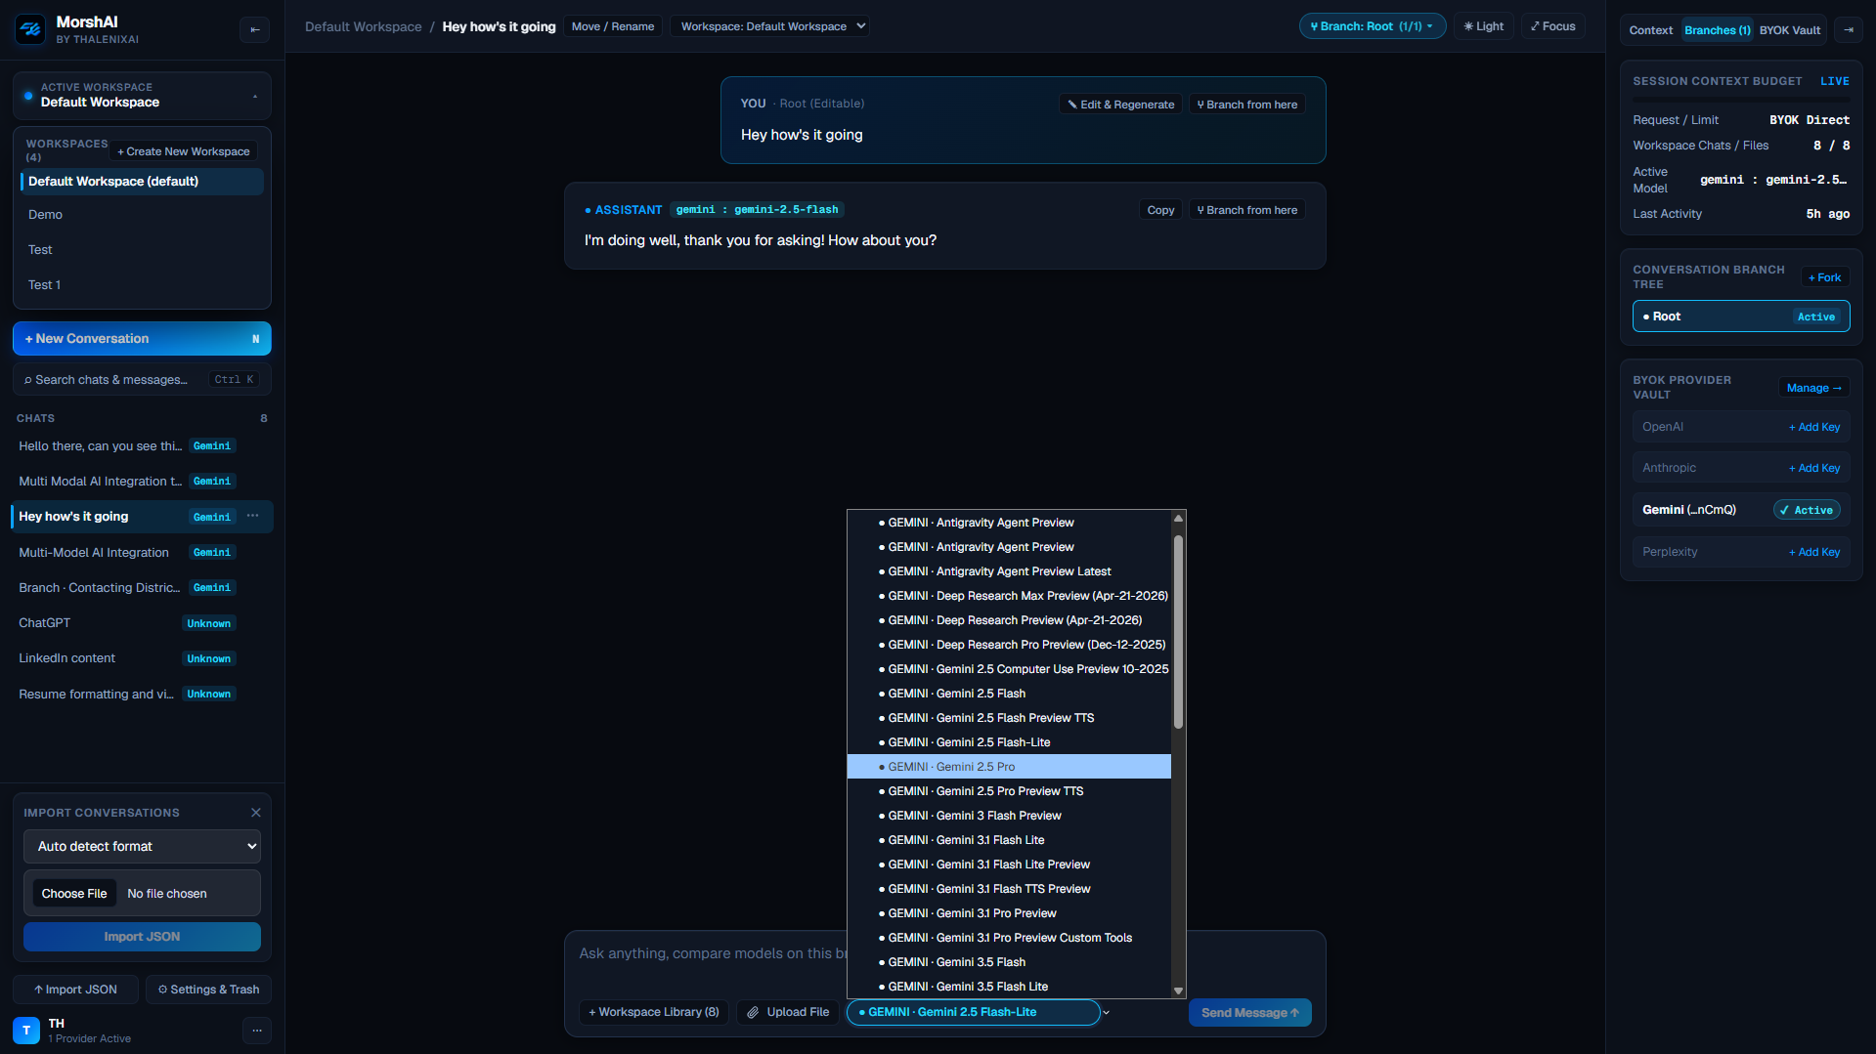Click Upload File paperclip button
This screenshot has height=1054, width=1876.
788,1012
